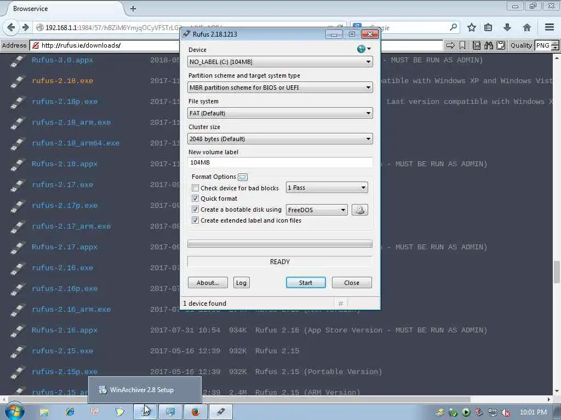Open Rufus language globe icon
This screenshot has width=561, height=420.
[x=362, y=49]
